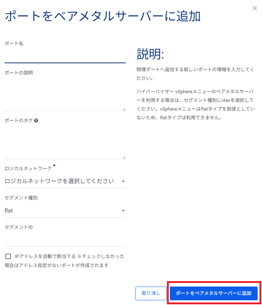The image size is (262, 305).
Task: Open the セグメント種別 dropdown showing flat
Action: point(65,211)
